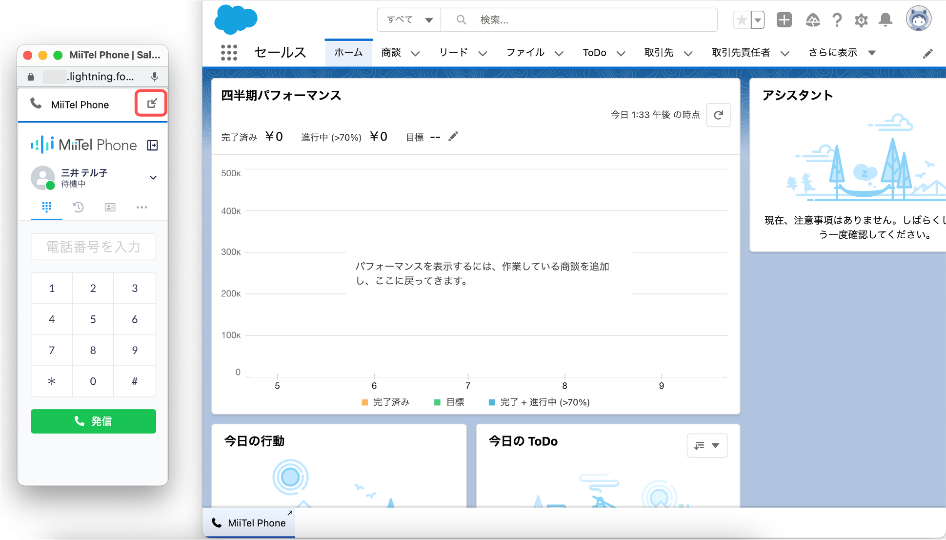Expand the 三井 テル子 status dropdown
This screenshot has width=946, height=540.
pos(153,178)
